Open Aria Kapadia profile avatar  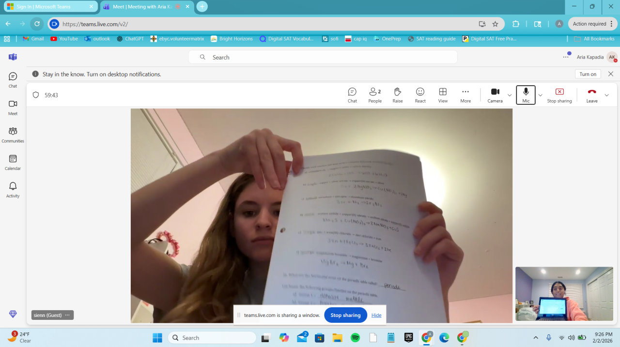coord(612,57)
